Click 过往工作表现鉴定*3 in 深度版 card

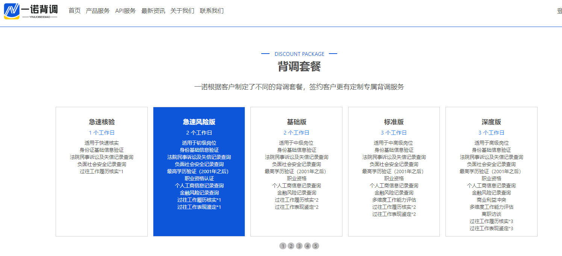click(491, 228)
